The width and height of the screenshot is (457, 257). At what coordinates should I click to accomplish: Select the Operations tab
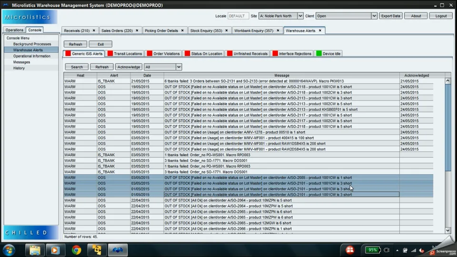(x=14, y=30)
